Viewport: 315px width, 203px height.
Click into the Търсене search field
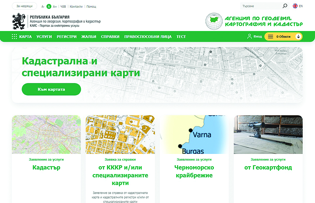click(x=261, y=6)
